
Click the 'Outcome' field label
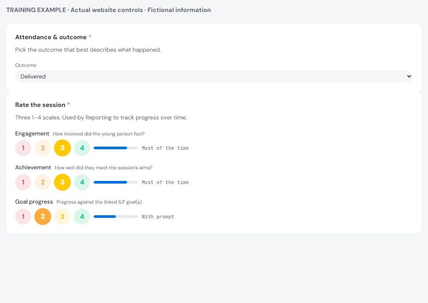click(26, 65)
